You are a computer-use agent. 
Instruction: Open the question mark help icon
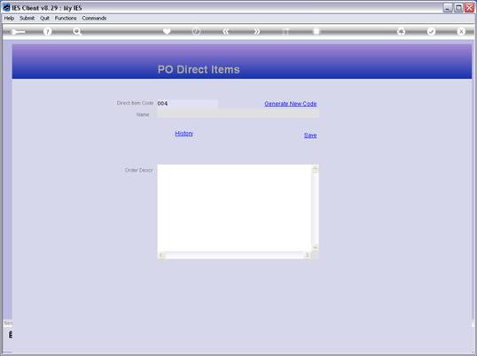coord(47,31)
